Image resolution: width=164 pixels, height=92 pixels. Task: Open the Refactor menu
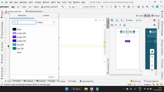tap(46, 2)
